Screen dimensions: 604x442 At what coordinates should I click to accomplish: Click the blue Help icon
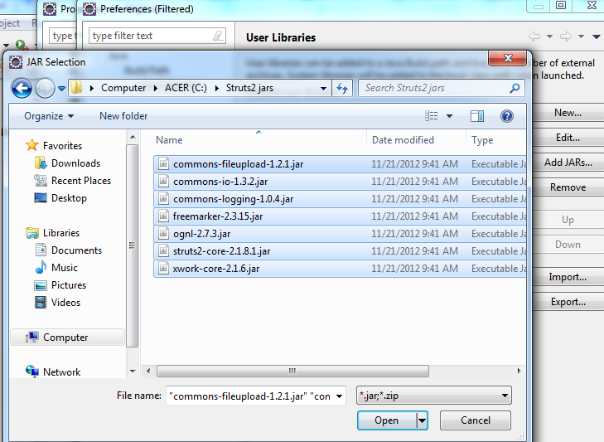tap(507, 116)
